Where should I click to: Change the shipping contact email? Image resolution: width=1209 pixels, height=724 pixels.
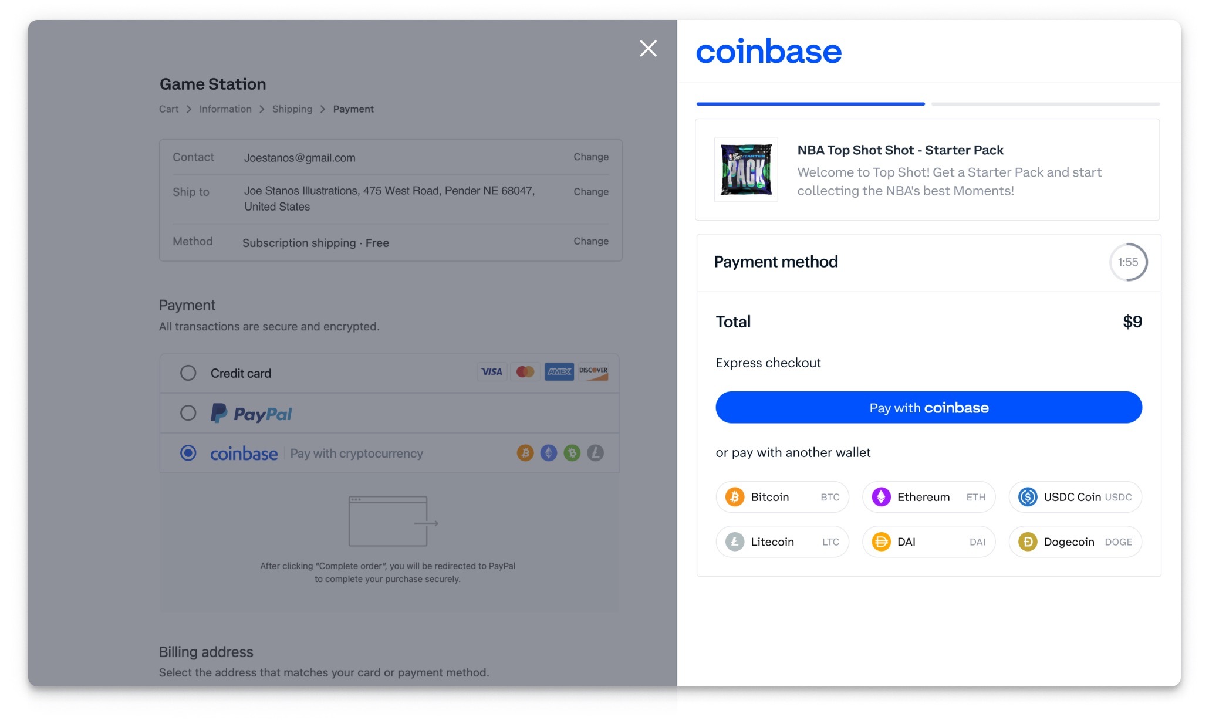591,157
